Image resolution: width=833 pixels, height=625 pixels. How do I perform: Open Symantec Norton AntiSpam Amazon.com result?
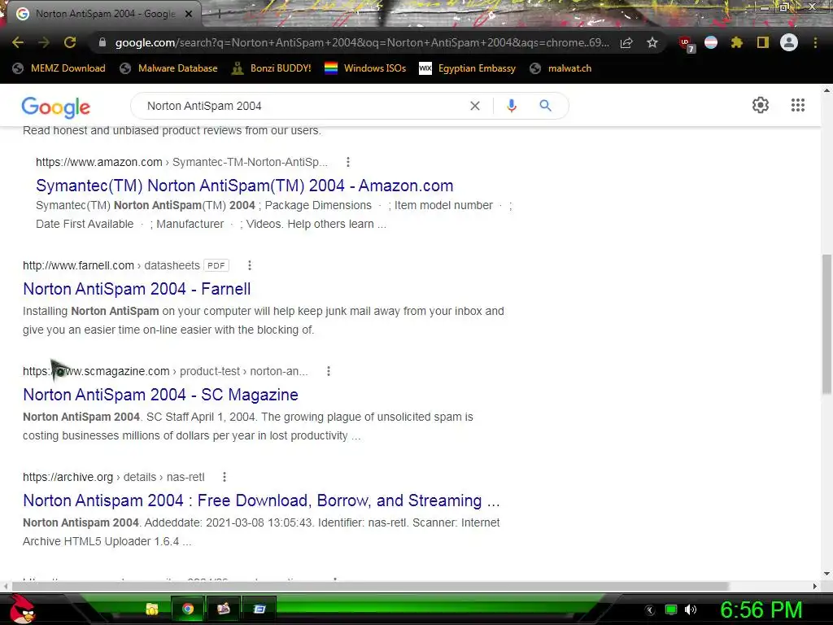244,186
